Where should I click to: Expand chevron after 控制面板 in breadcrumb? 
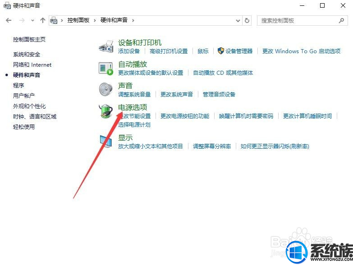pos(95,20)
